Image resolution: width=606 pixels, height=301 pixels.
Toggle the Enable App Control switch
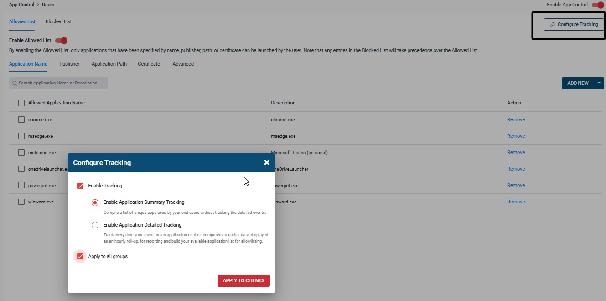click(x=597, y=5)
